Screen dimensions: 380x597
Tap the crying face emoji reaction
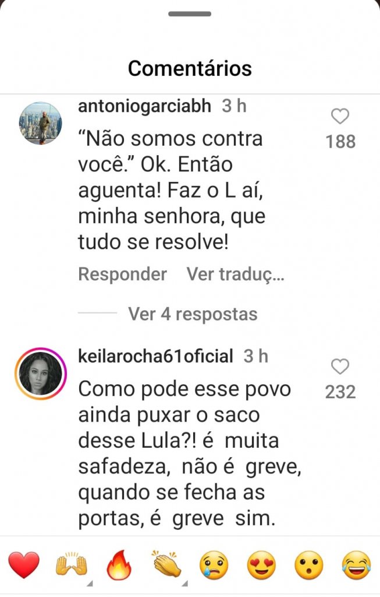click(x=214, y=564)
